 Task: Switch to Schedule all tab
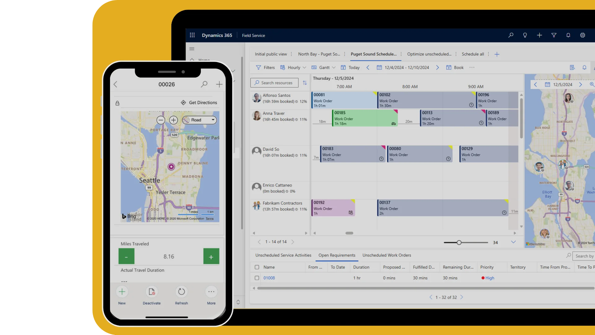(473, 54)
